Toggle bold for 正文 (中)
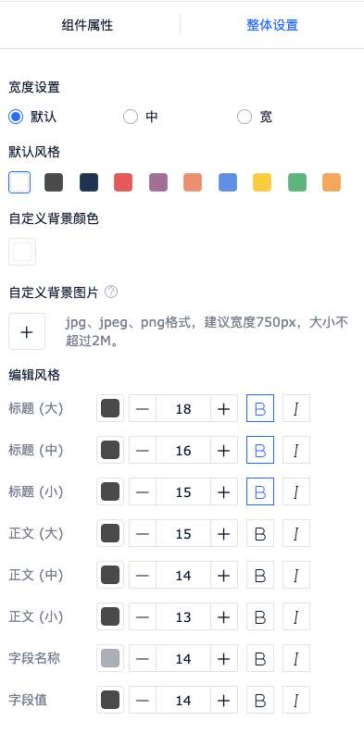This screenshot has width=364, height=746. click(x=259, y=575)
